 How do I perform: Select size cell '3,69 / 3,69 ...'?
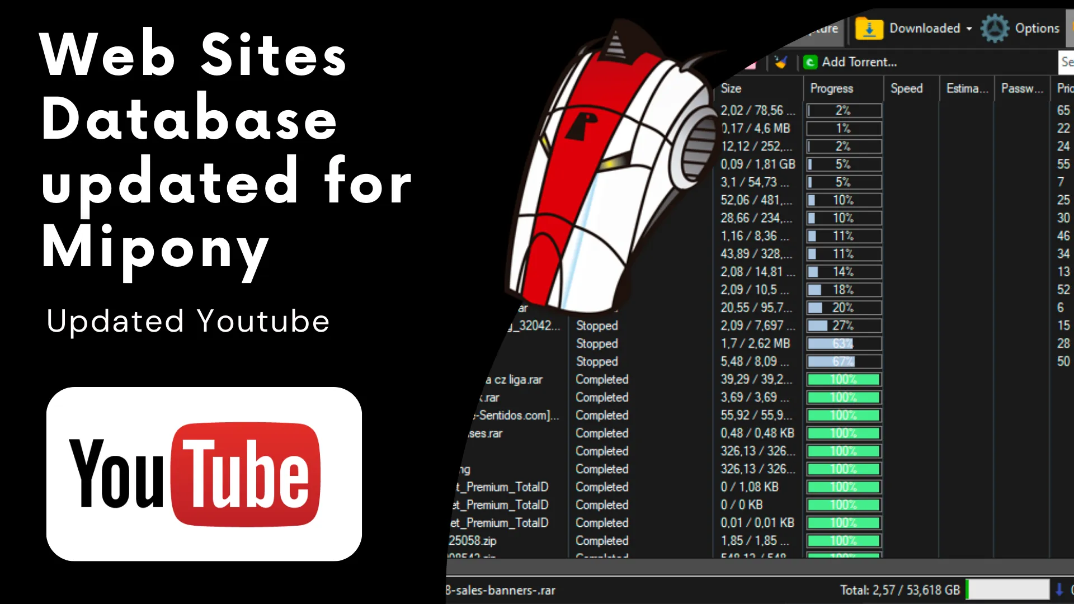click(x=755, y=397)
